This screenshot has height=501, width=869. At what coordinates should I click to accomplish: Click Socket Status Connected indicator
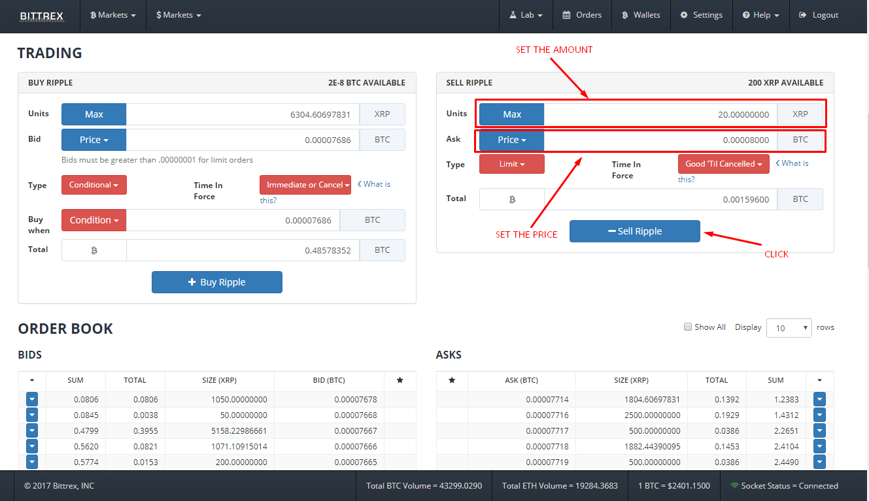[784, 486]
